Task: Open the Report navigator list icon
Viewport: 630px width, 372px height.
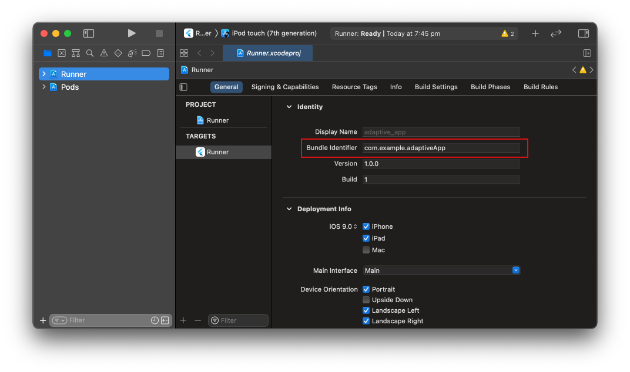Action: 160,53
